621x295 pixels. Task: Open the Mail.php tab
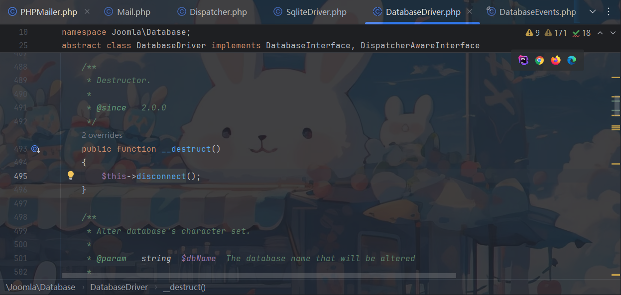133,12
